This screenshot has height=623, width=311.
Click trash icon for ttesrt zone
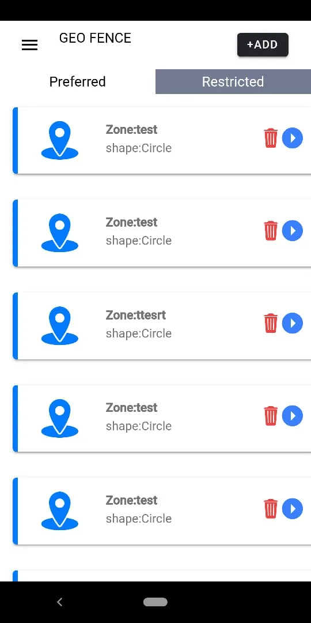(271, 323)
